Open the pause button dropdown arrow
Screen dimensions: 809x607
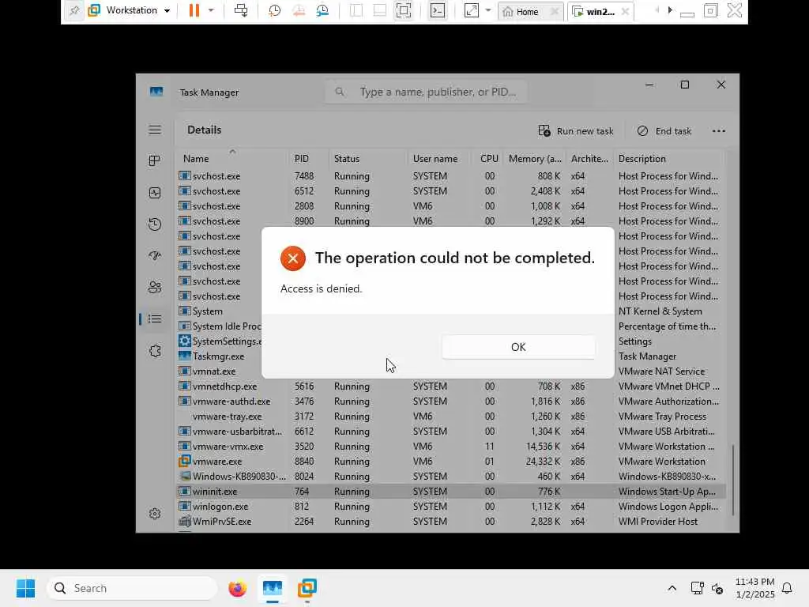211,10
